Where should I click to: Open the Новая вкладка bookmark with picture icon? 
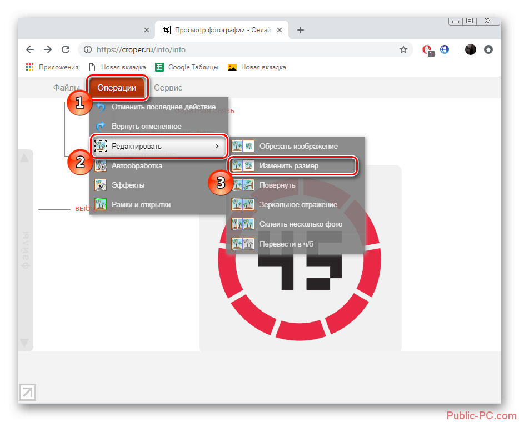257,67
